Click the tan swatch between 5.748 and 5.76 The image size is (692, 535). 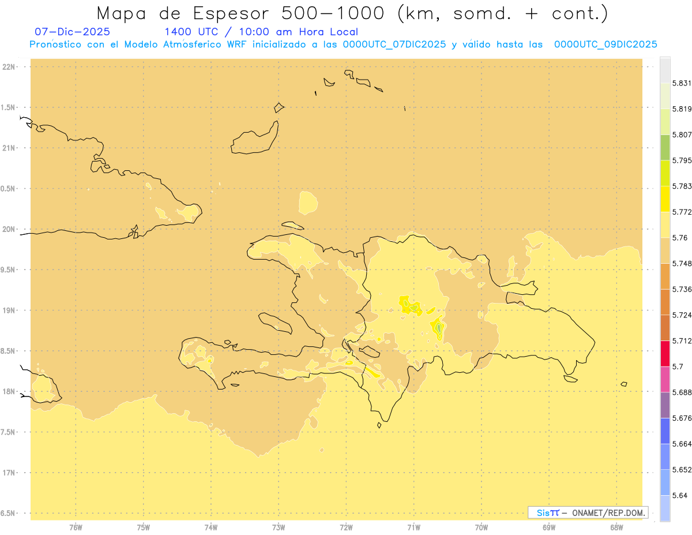coord(665,250)
